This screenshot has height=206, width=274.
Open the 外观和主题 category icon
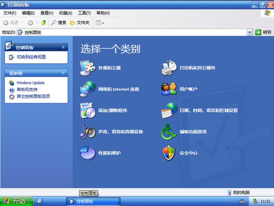coord(88,68)
